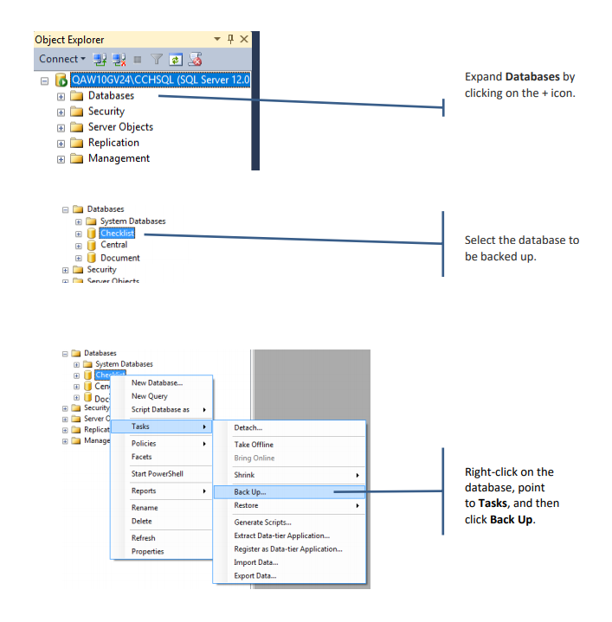Screen dimensions: 612x622
Task: Click Register as Data-tier Application...
Action: coord(289,549)
